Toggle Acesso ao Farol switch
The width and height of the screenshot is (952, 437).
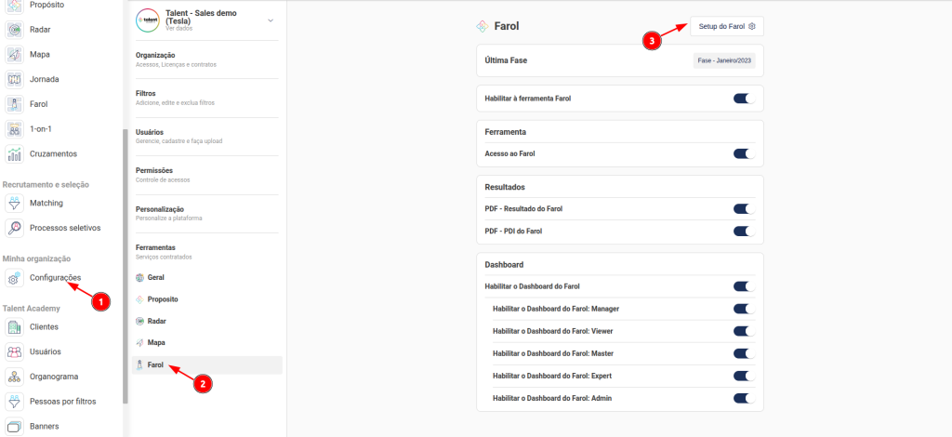[742, 153]
